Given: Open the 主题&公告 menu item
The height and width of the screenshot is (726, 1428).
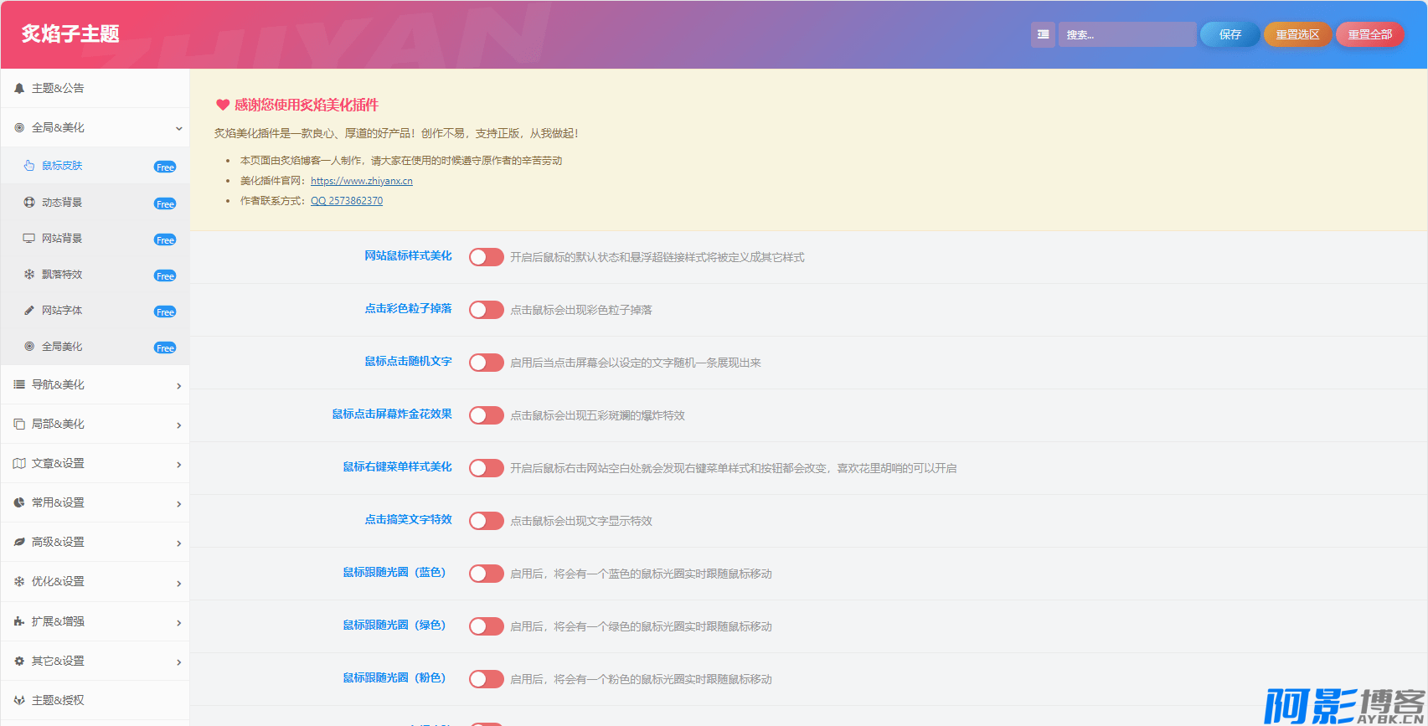Looking at the screenshot, I should (95, 88).
